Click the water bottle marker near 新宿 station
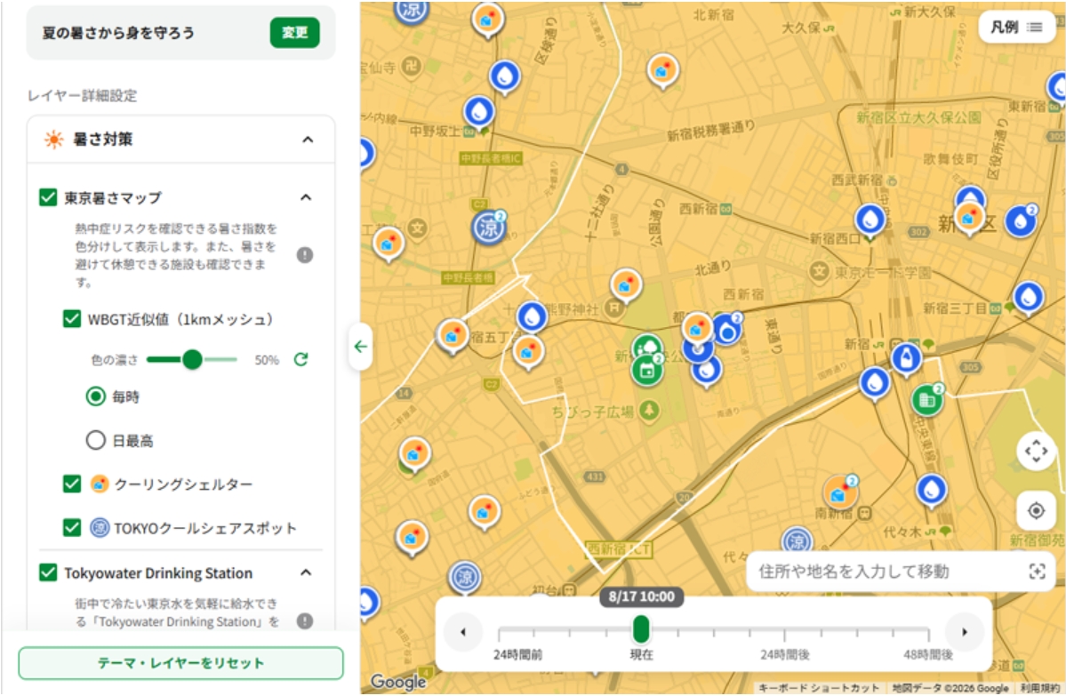 906,358
